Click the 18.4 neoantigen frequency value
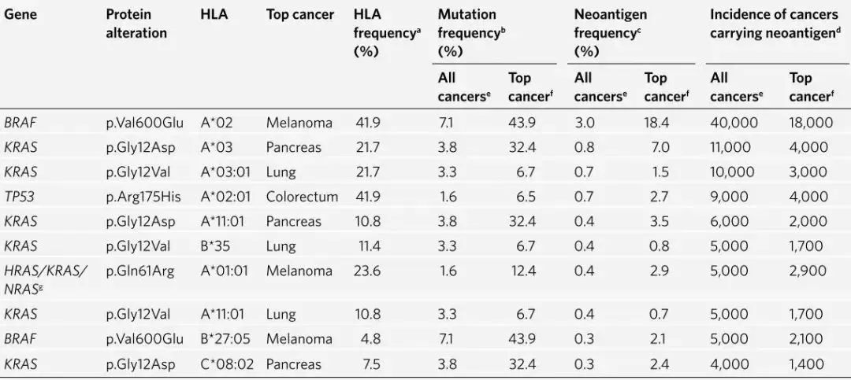The width and height of the screenshot is (851, 380). point(656,123)
